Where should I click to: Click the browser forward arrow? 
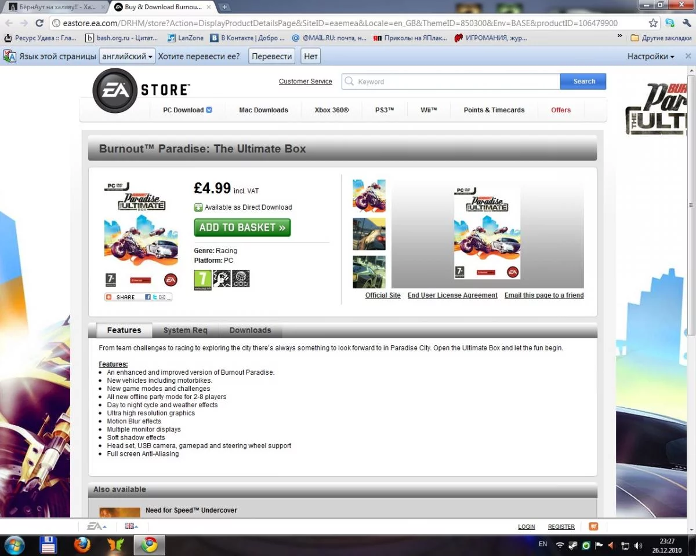point(24,23)
